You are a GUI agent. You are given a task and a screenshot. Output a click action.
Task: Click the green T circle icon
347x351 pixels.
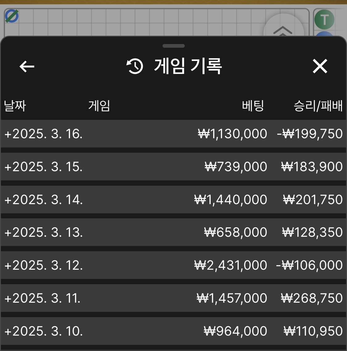click(324, 20)
